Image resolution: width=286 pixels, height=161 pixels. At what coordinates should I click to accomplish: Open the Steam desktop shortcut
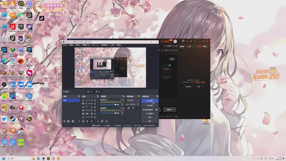tap(13, 119)
